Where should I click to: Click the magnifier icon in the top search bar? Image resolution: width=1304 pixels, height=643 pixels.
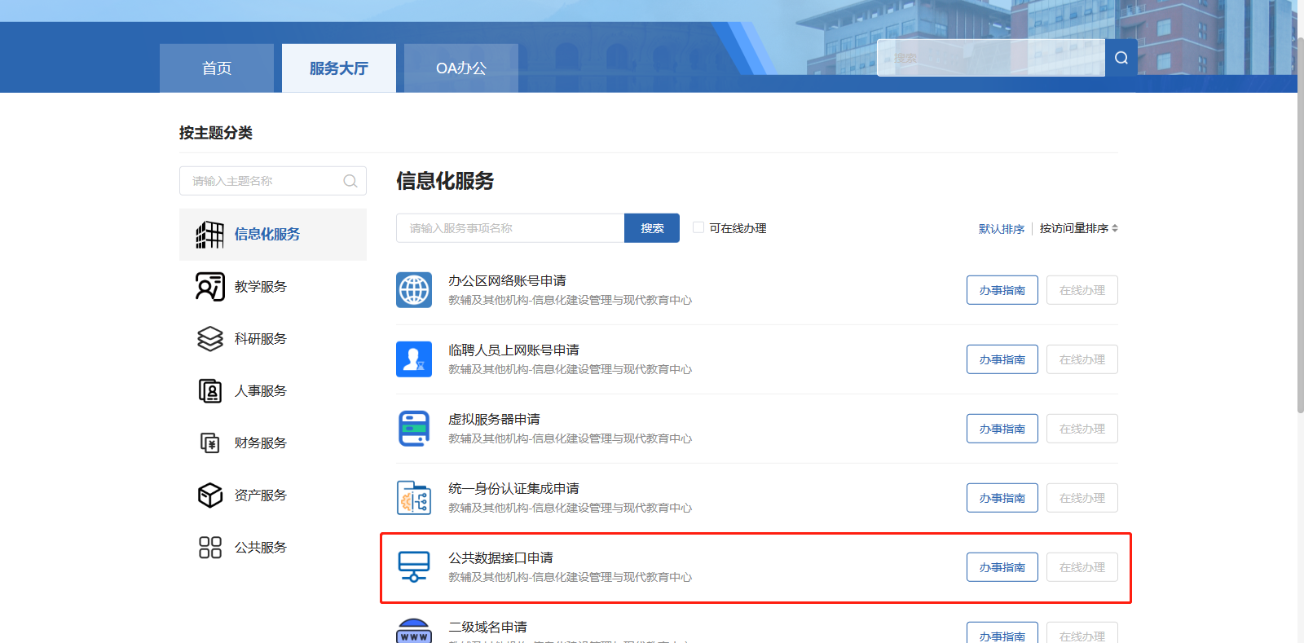coord(1121,58)
